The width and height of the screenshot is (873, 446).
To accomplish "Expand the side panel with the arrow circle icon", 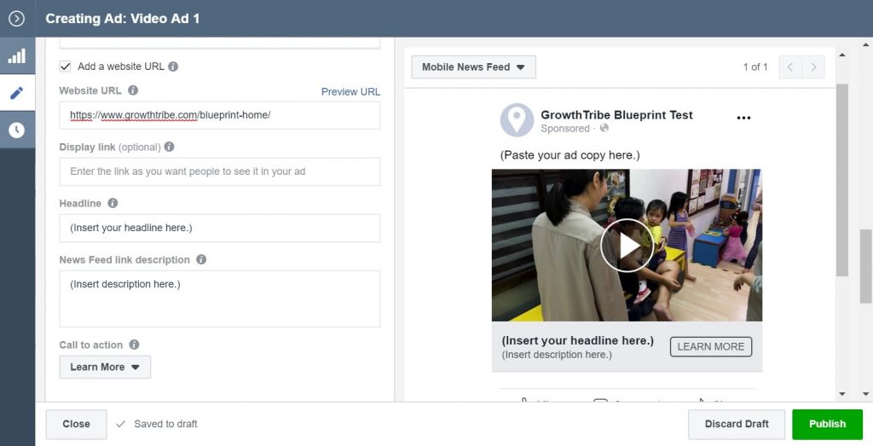I will pyautogui.click(x=17, y=19).
